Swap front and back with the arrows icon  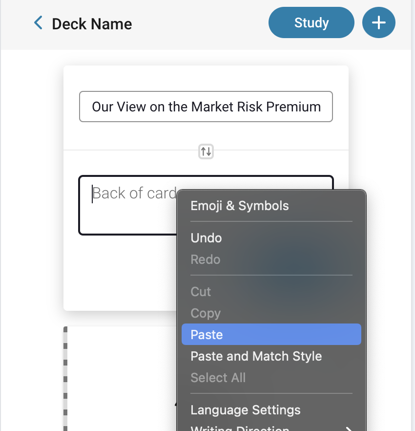tap(206, 151)
